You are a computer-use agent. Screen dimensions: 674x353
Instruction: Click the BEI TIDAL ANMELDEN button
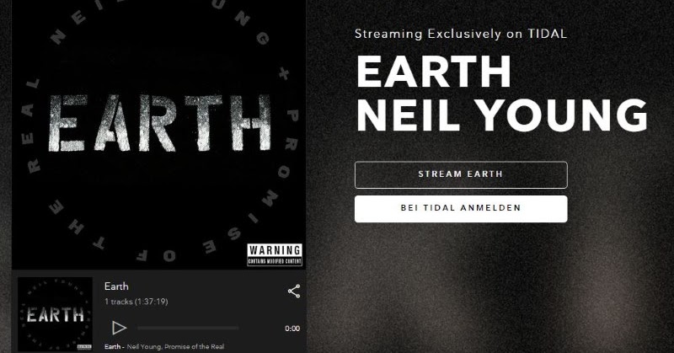(461, 209)
